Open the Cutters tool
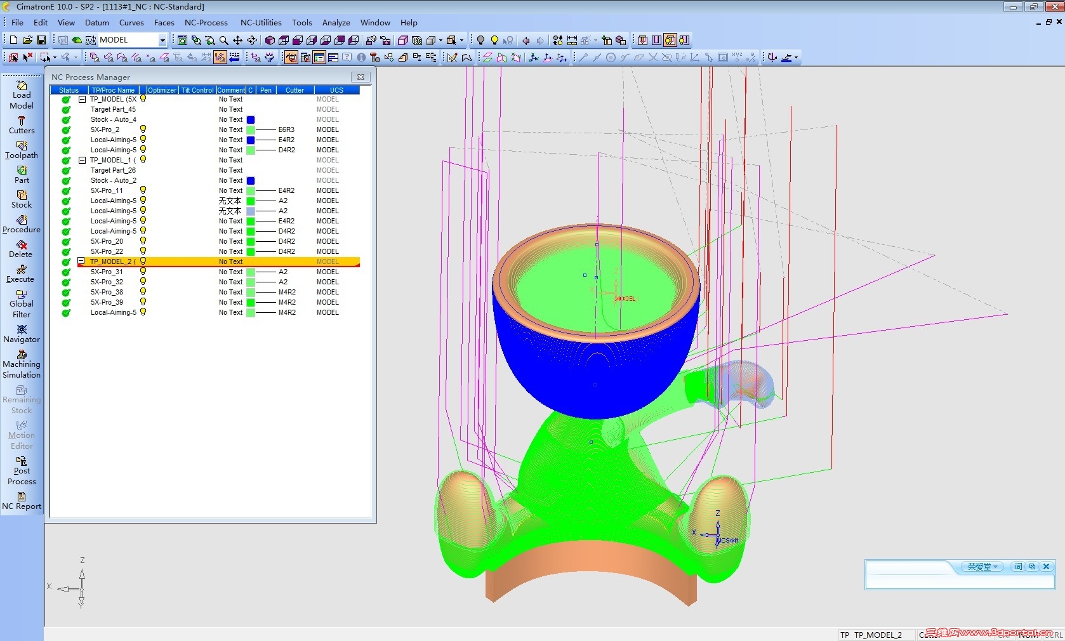Screen dimensions: 1065x641 click(x=22, y=125)
